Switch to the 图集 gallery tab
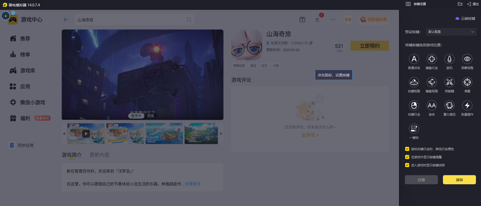Image resolution: width=481 pixels, height=206 pixels. (151, 116)
